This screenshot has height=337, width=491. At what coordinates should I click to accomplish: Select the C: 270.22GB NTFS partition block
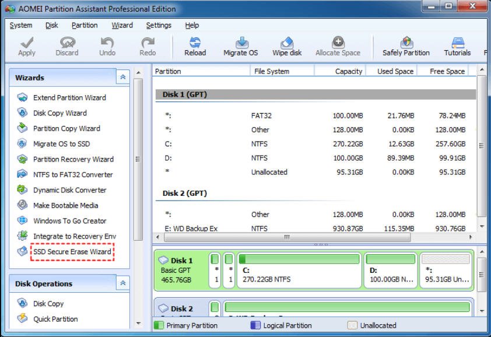pos(299,271)
